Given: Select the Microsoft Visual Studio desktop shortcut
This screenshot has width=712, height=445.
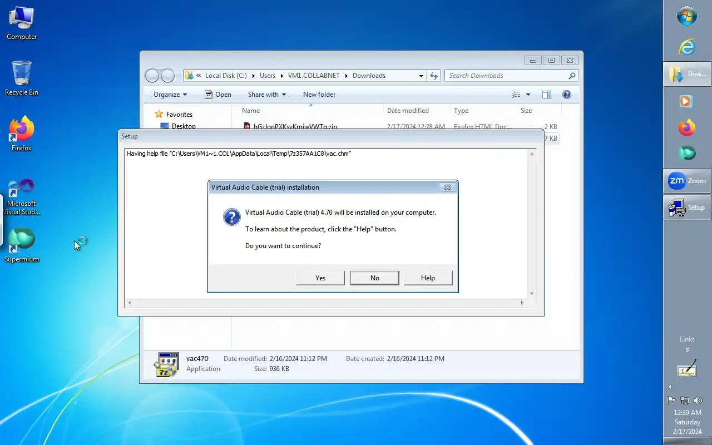Looking at the screenshot, I should coord(22,196).
